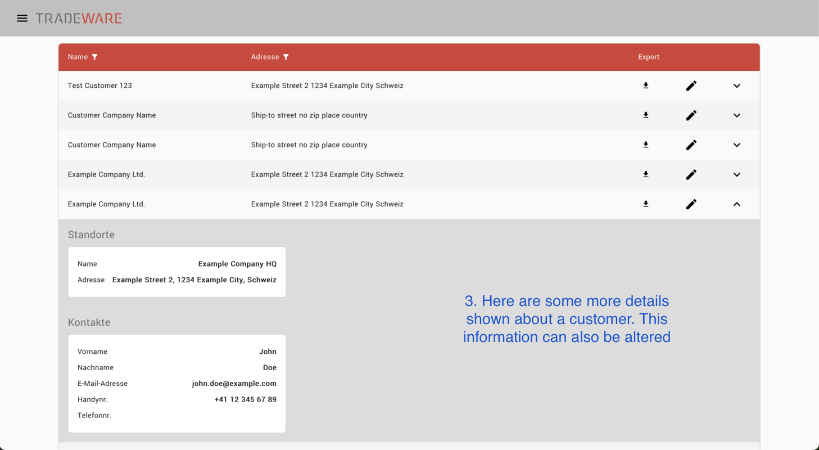The image size is (819, 450).
Task: Click the Telefonnr. label
Action: [x=94, y=415]
